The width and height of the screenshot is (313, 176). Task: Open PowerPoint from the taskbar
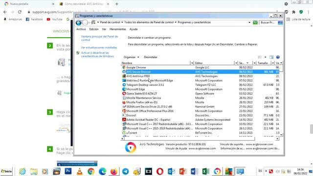pos(182,172)
